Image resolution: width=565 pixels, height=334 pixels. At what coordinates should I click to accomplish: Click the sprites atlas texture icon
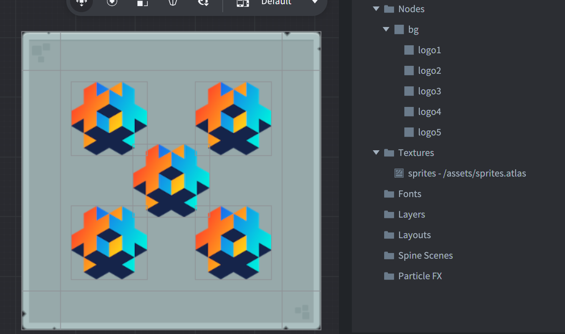click(x=399, y=173)
